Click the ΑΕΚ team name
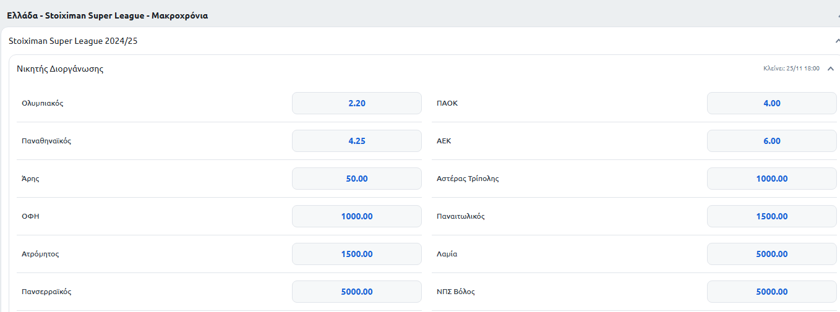 click(444, 141)
